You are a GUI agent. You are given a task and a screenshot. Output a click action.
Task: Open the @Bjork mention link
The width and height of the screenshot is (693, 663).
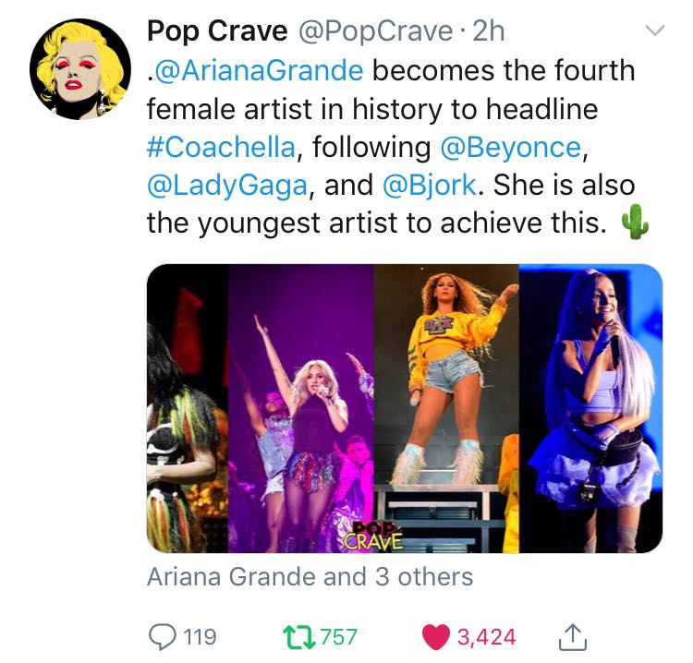pyautogui.click(x=429, y=185)
